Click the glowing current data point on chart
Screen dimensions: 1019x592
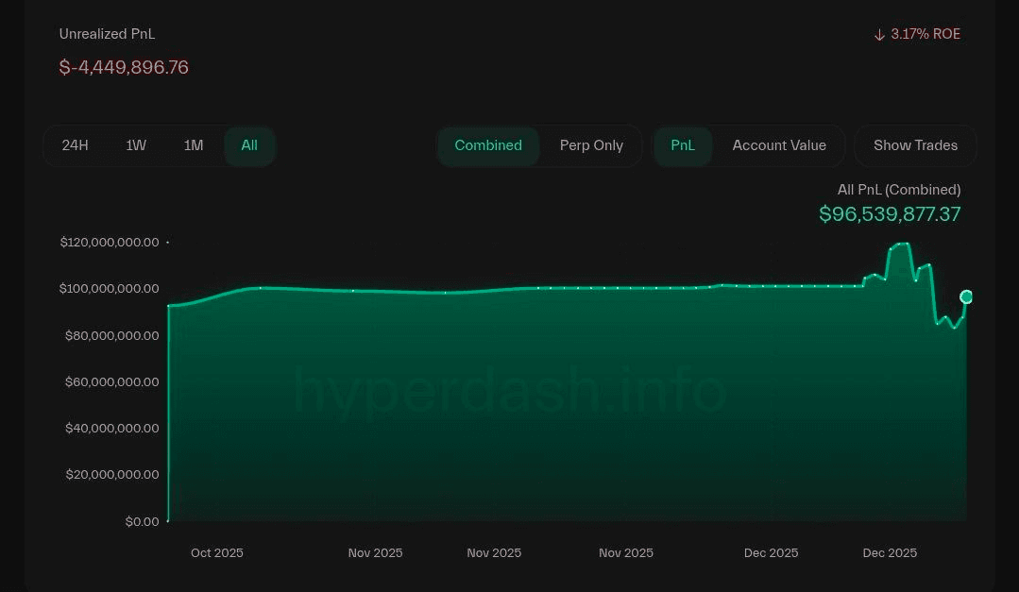(966, 296)
